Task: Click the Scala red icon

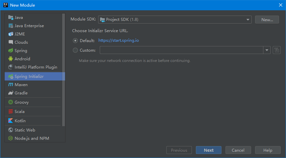Action: click(11, 111)
